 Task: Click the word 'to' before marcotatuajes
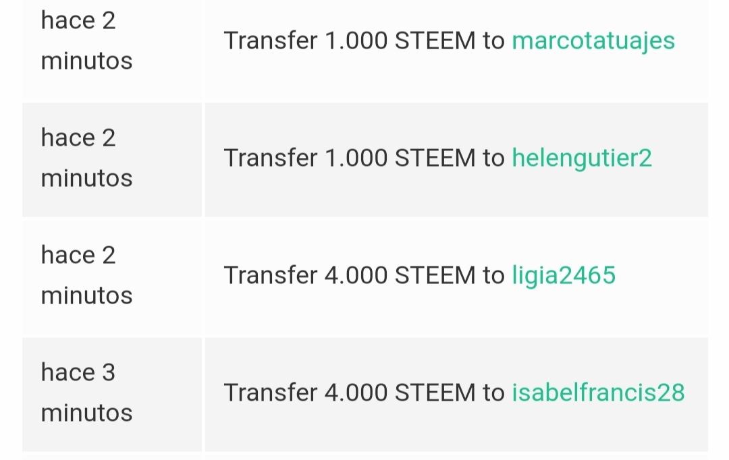[x=493, y=41]
